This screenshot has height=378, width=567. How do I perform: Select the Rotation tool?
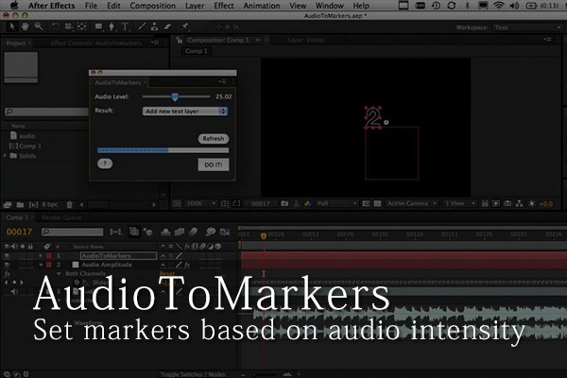56,26
